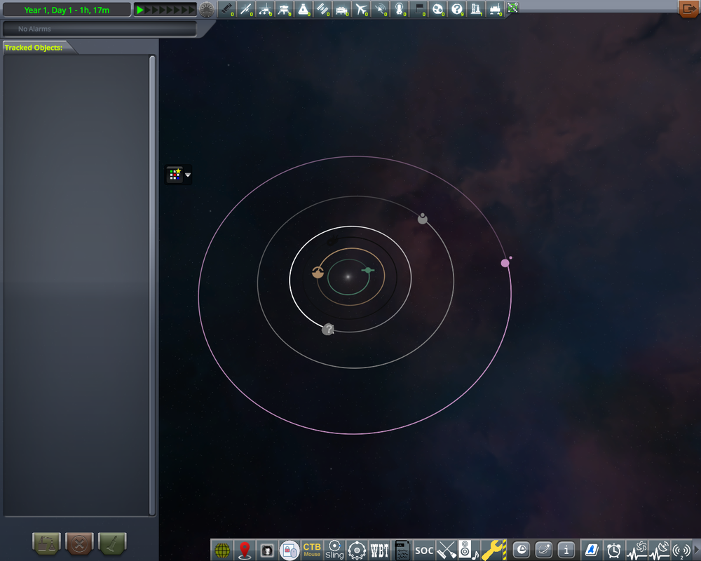The image size is (701, 561).
Task: Toggle the base vessel filter
Action: pyautogui.click(x=342, y=9)
